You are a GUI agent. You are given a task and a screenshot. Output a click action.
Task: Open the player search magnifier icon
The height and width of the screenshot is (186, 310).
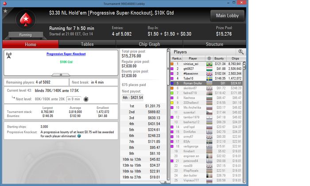point(241,52)
